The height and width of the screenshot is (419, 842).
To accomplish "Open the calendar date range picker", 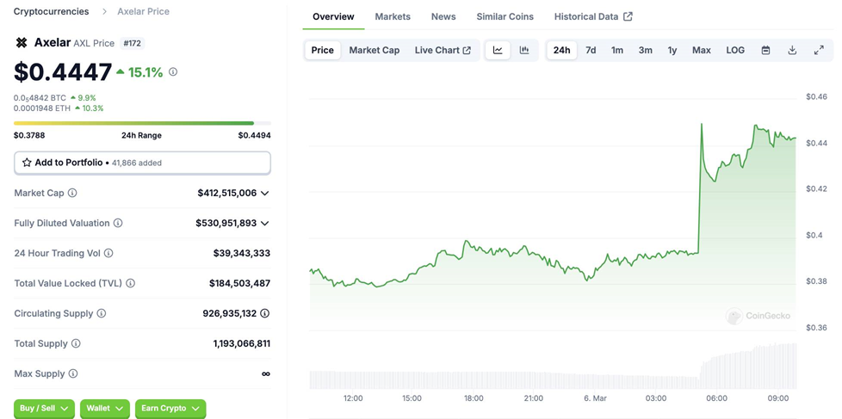I will point(765,50).
